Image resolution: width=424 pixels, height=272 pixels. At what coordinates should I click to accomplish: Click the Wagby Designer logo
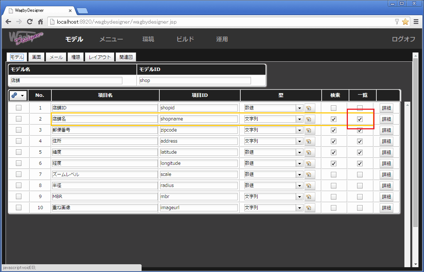(26, 38)
